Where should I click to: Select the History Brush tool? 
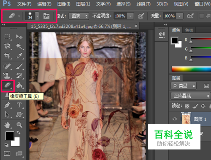click(x=19, y=76)
